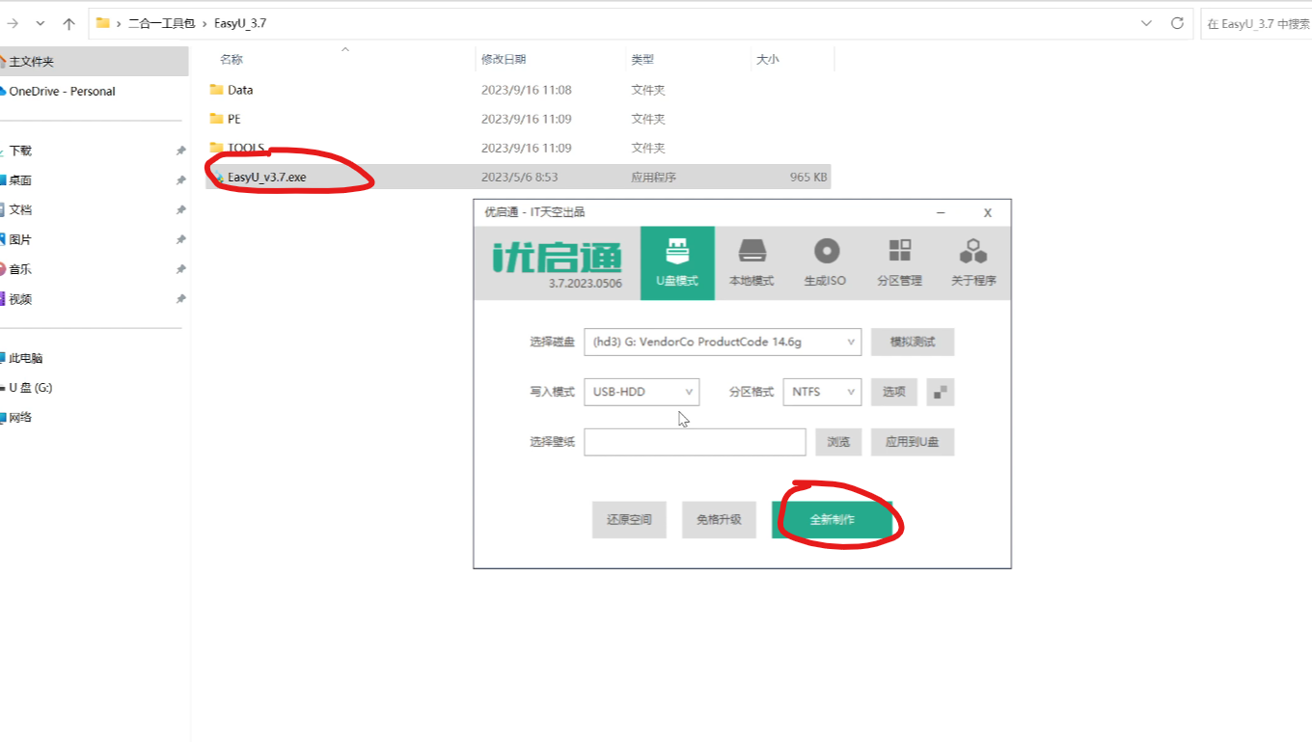Click the 选择壁纸 path input field
1312x742 pixels.
tap(695, 442)
